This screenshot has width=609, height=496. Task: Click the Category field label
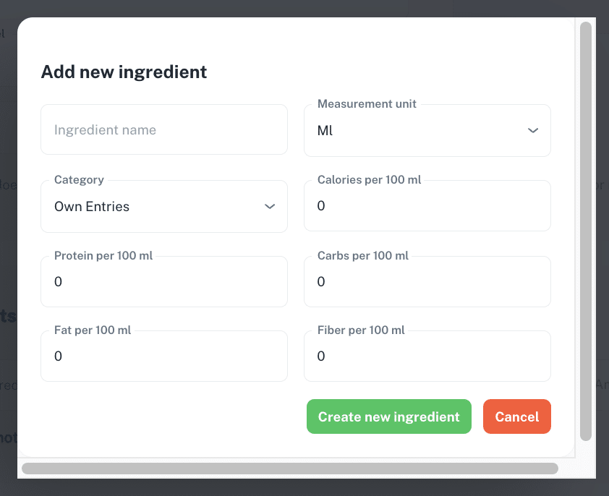pyautogui.click(x=79, y=179)
